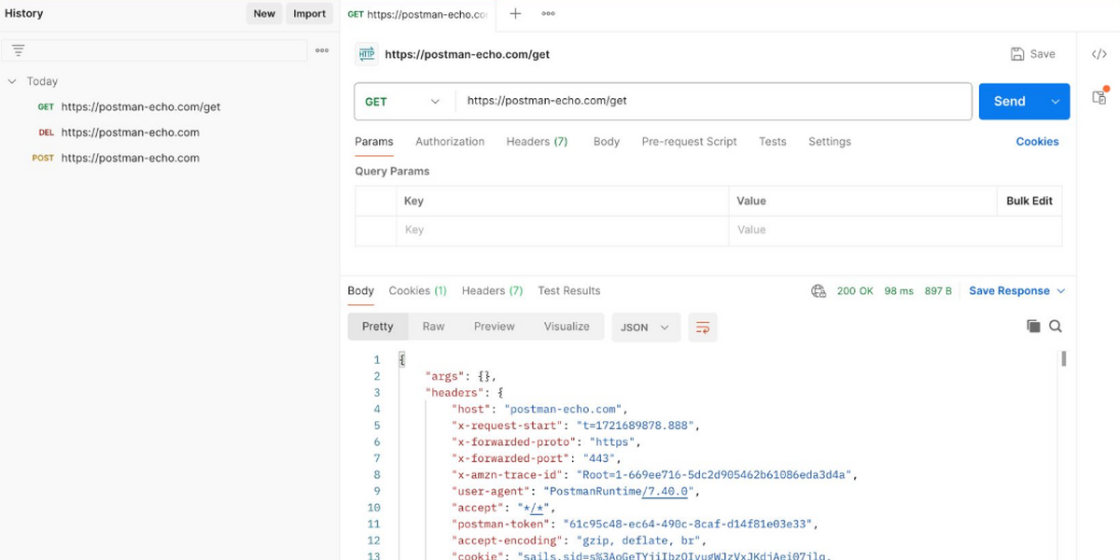Select the Raw response view tab
Viewport: 1120px width, 560px height.
[433, 327]
